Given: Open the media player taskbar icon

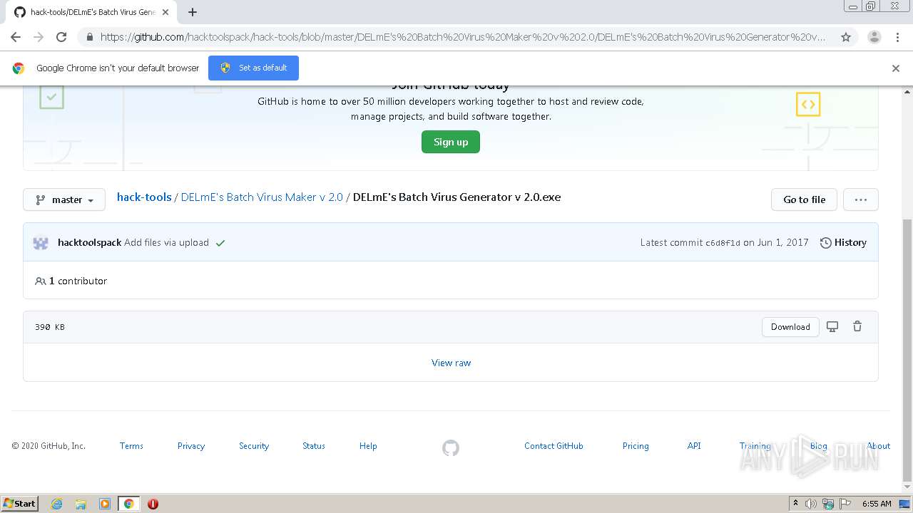Looking at the screenshot, I should [105, 504].
